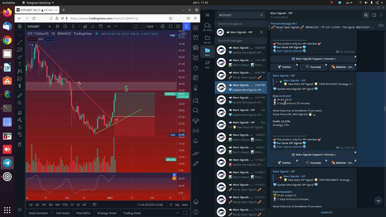Expand collapsed indicators legend showing 4
This screenshot has width=386, height=217.
click(x=31, y=45)
